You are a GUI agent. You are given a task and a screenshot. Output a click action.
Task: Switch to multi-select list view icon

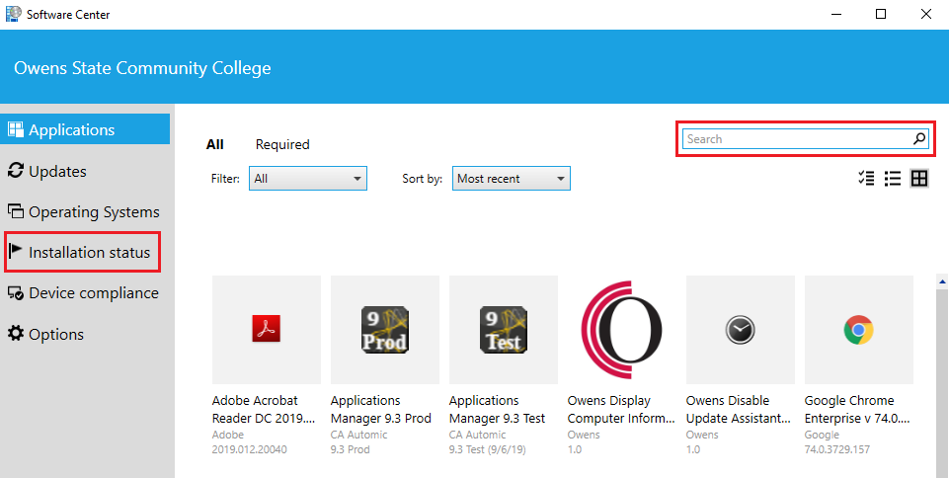tap(866, 179)
